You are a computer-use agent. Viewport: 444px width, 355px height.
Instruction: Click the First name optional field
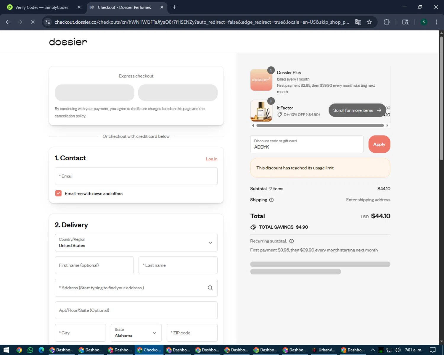94,265
